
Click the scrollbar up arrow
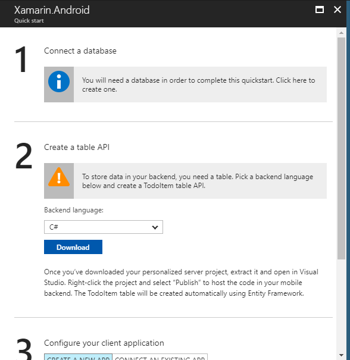pos(341,33)
